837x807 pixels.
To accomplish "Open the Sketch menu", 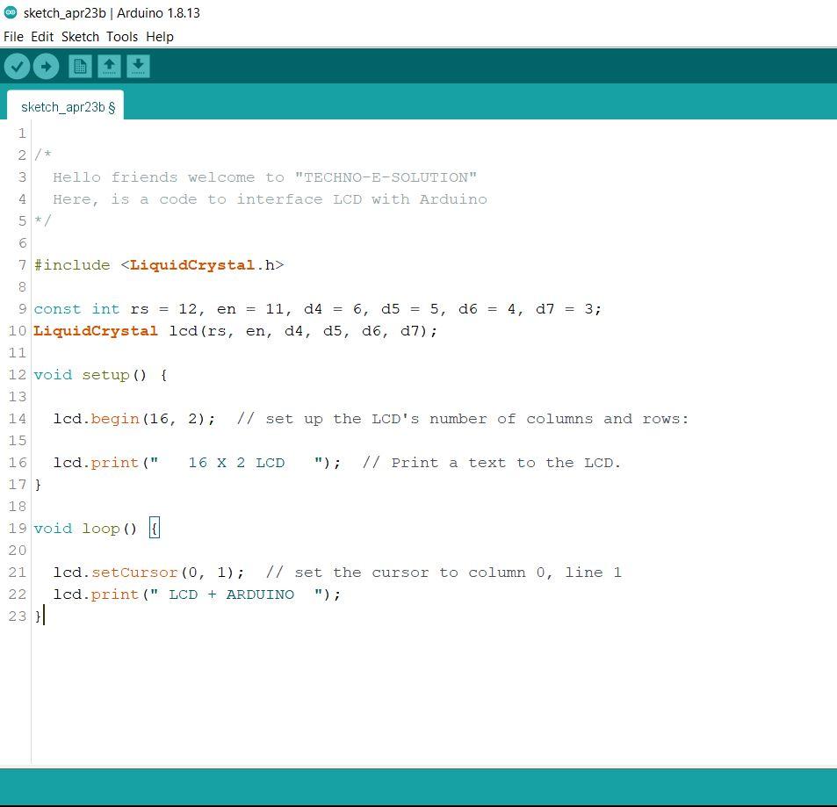I will coord(80,37).
